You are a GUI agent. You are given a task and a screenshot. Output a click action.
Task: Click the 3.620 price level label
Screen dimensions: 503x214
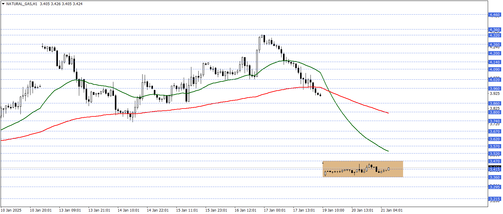click(x=494, y=139)
